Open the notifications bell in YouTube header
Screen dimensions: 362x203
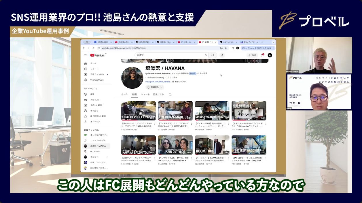pos(262,55)
